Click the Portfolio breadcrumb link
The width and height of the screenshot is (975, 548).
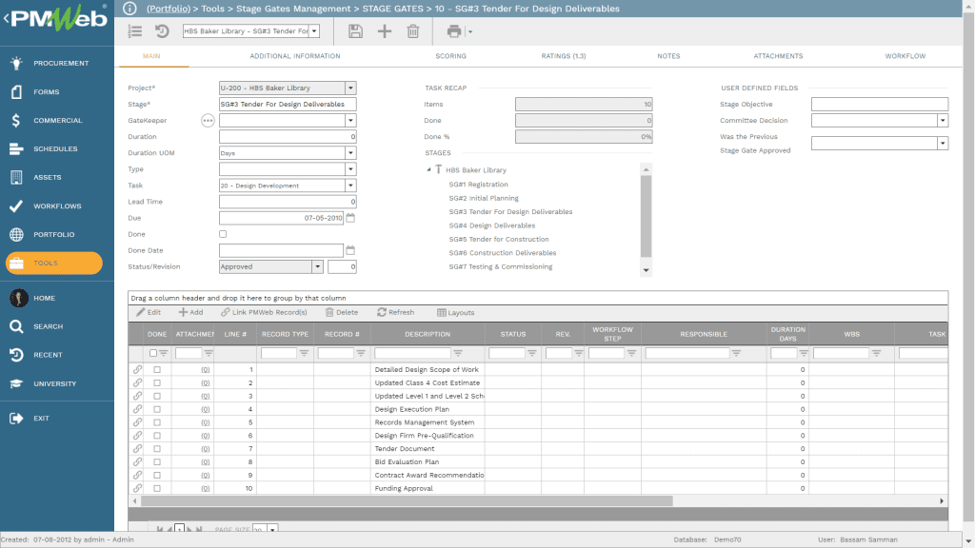tap(169, 9)
